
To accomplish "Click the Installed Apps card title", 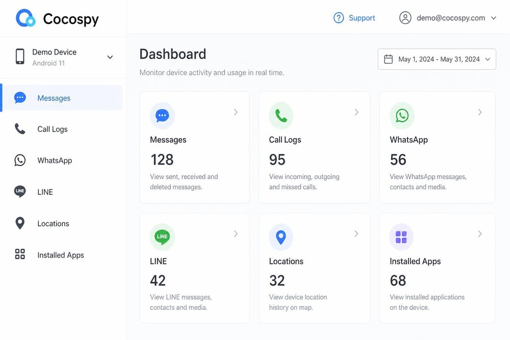I will click(x=415, y=261).
